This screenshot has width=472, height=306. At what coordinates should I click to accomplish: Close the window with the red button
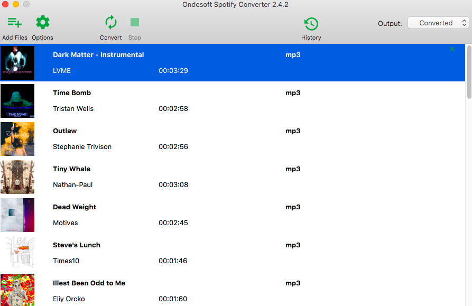(x=5, y=4)
